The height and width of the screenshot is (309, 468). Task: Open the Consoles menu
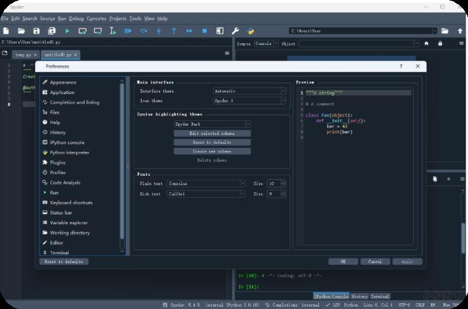pos(97,19)
